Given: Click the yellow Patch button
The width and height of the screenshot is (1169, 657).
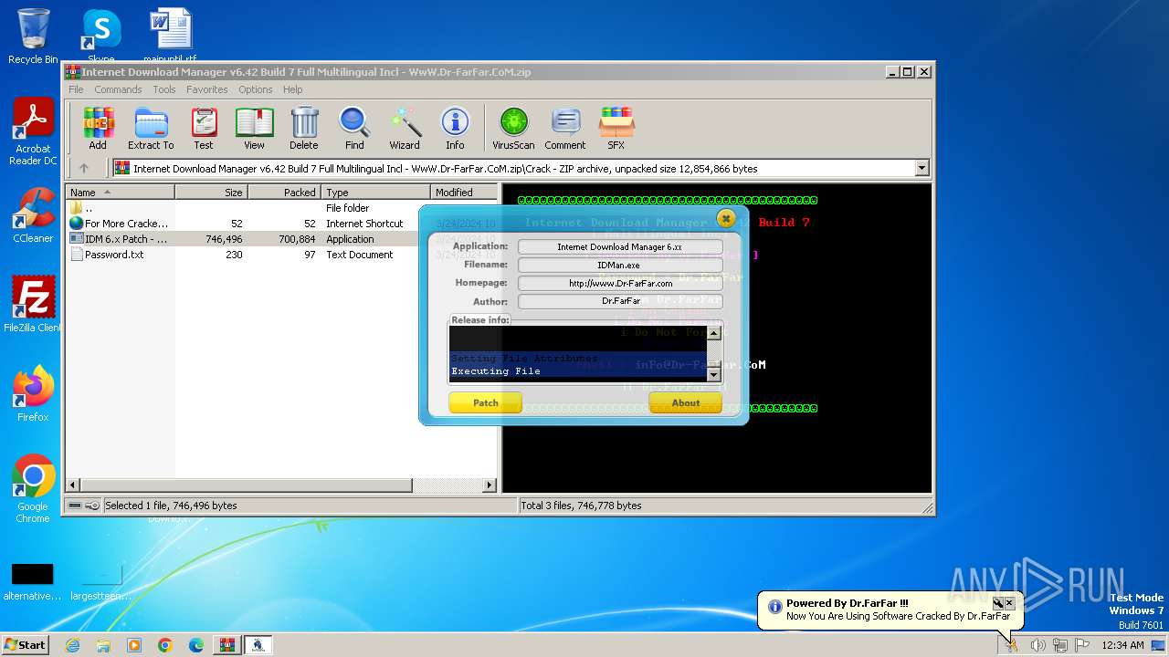Looking at the screenshot, I should coord(486,402).
